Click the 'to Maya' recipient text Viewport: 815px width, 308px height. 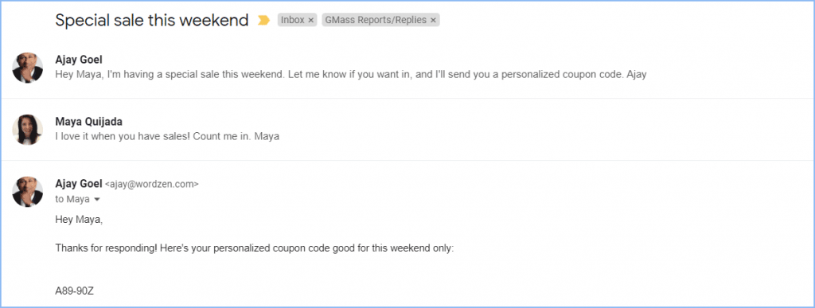tap(72, 200)
